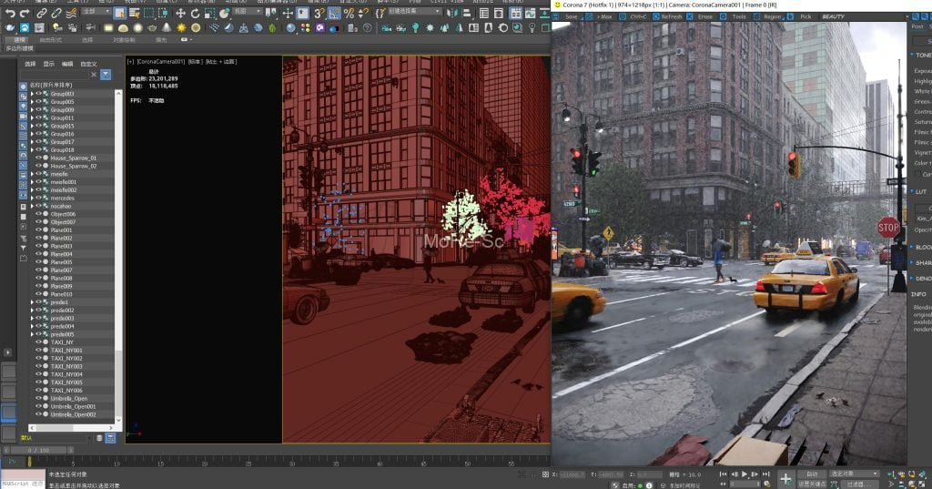This screenshot has height=489, width=932.
Task: Expand the predio002 tree node
Action: 32,311
